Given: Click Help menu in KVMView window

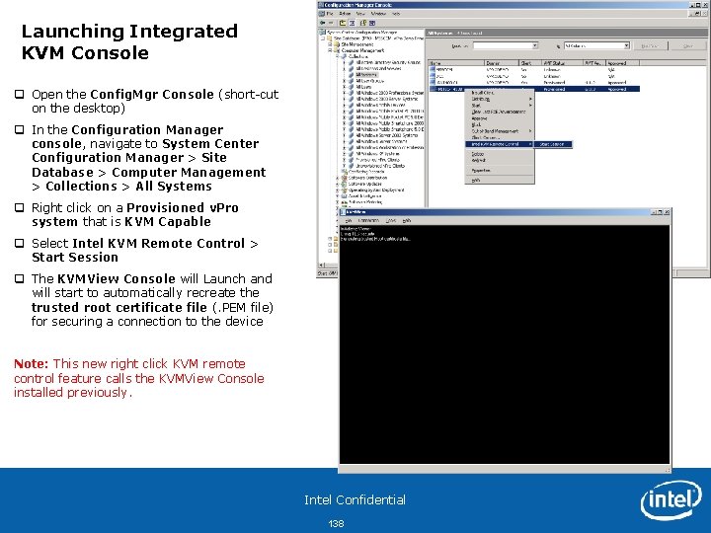Looking at the screenshot, I should click(407, 220).
